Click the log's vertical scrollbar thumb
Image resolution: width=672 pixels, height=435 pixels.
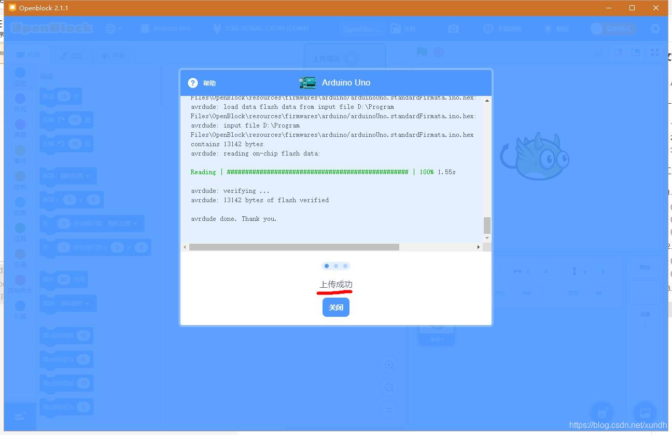[x=487, y=226]
